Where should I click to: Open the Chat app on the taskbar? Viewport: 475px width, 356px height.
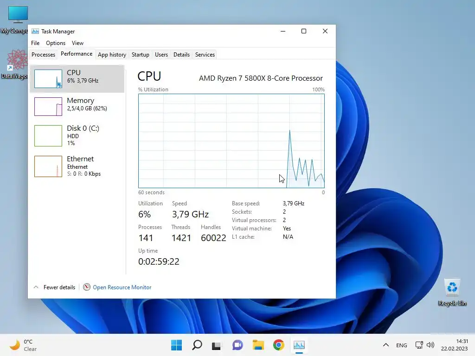pyautogui.click(x=237, y=345)
